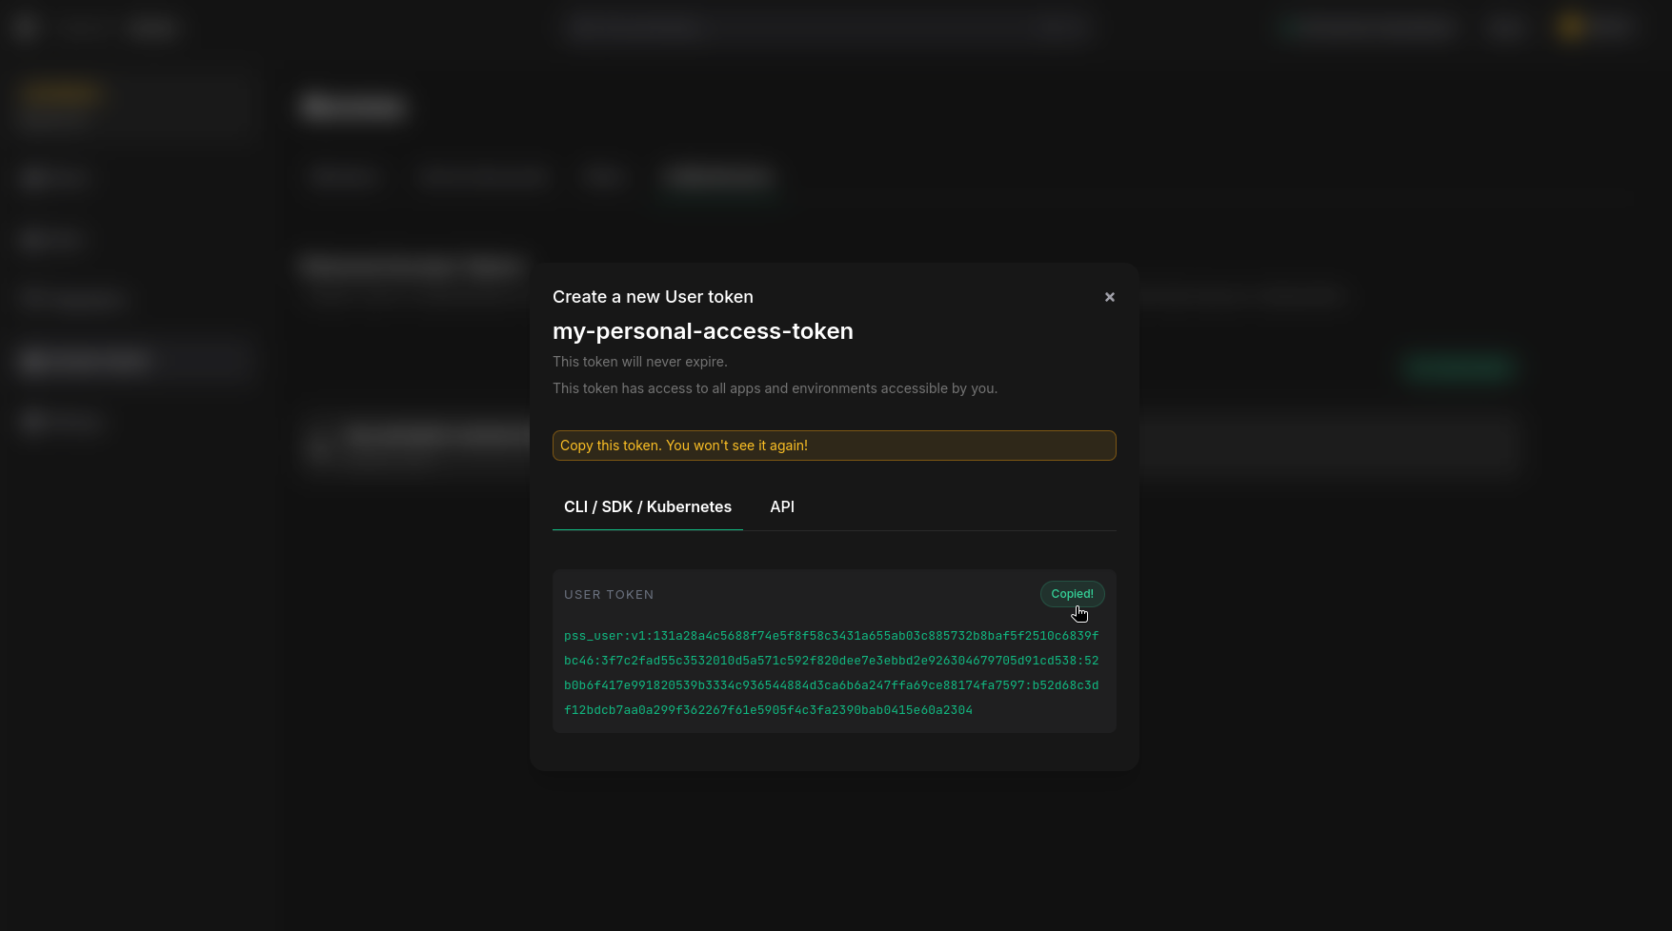
Task: Click the blurred active page tab with green underline
Action: (x=718, y=177)
